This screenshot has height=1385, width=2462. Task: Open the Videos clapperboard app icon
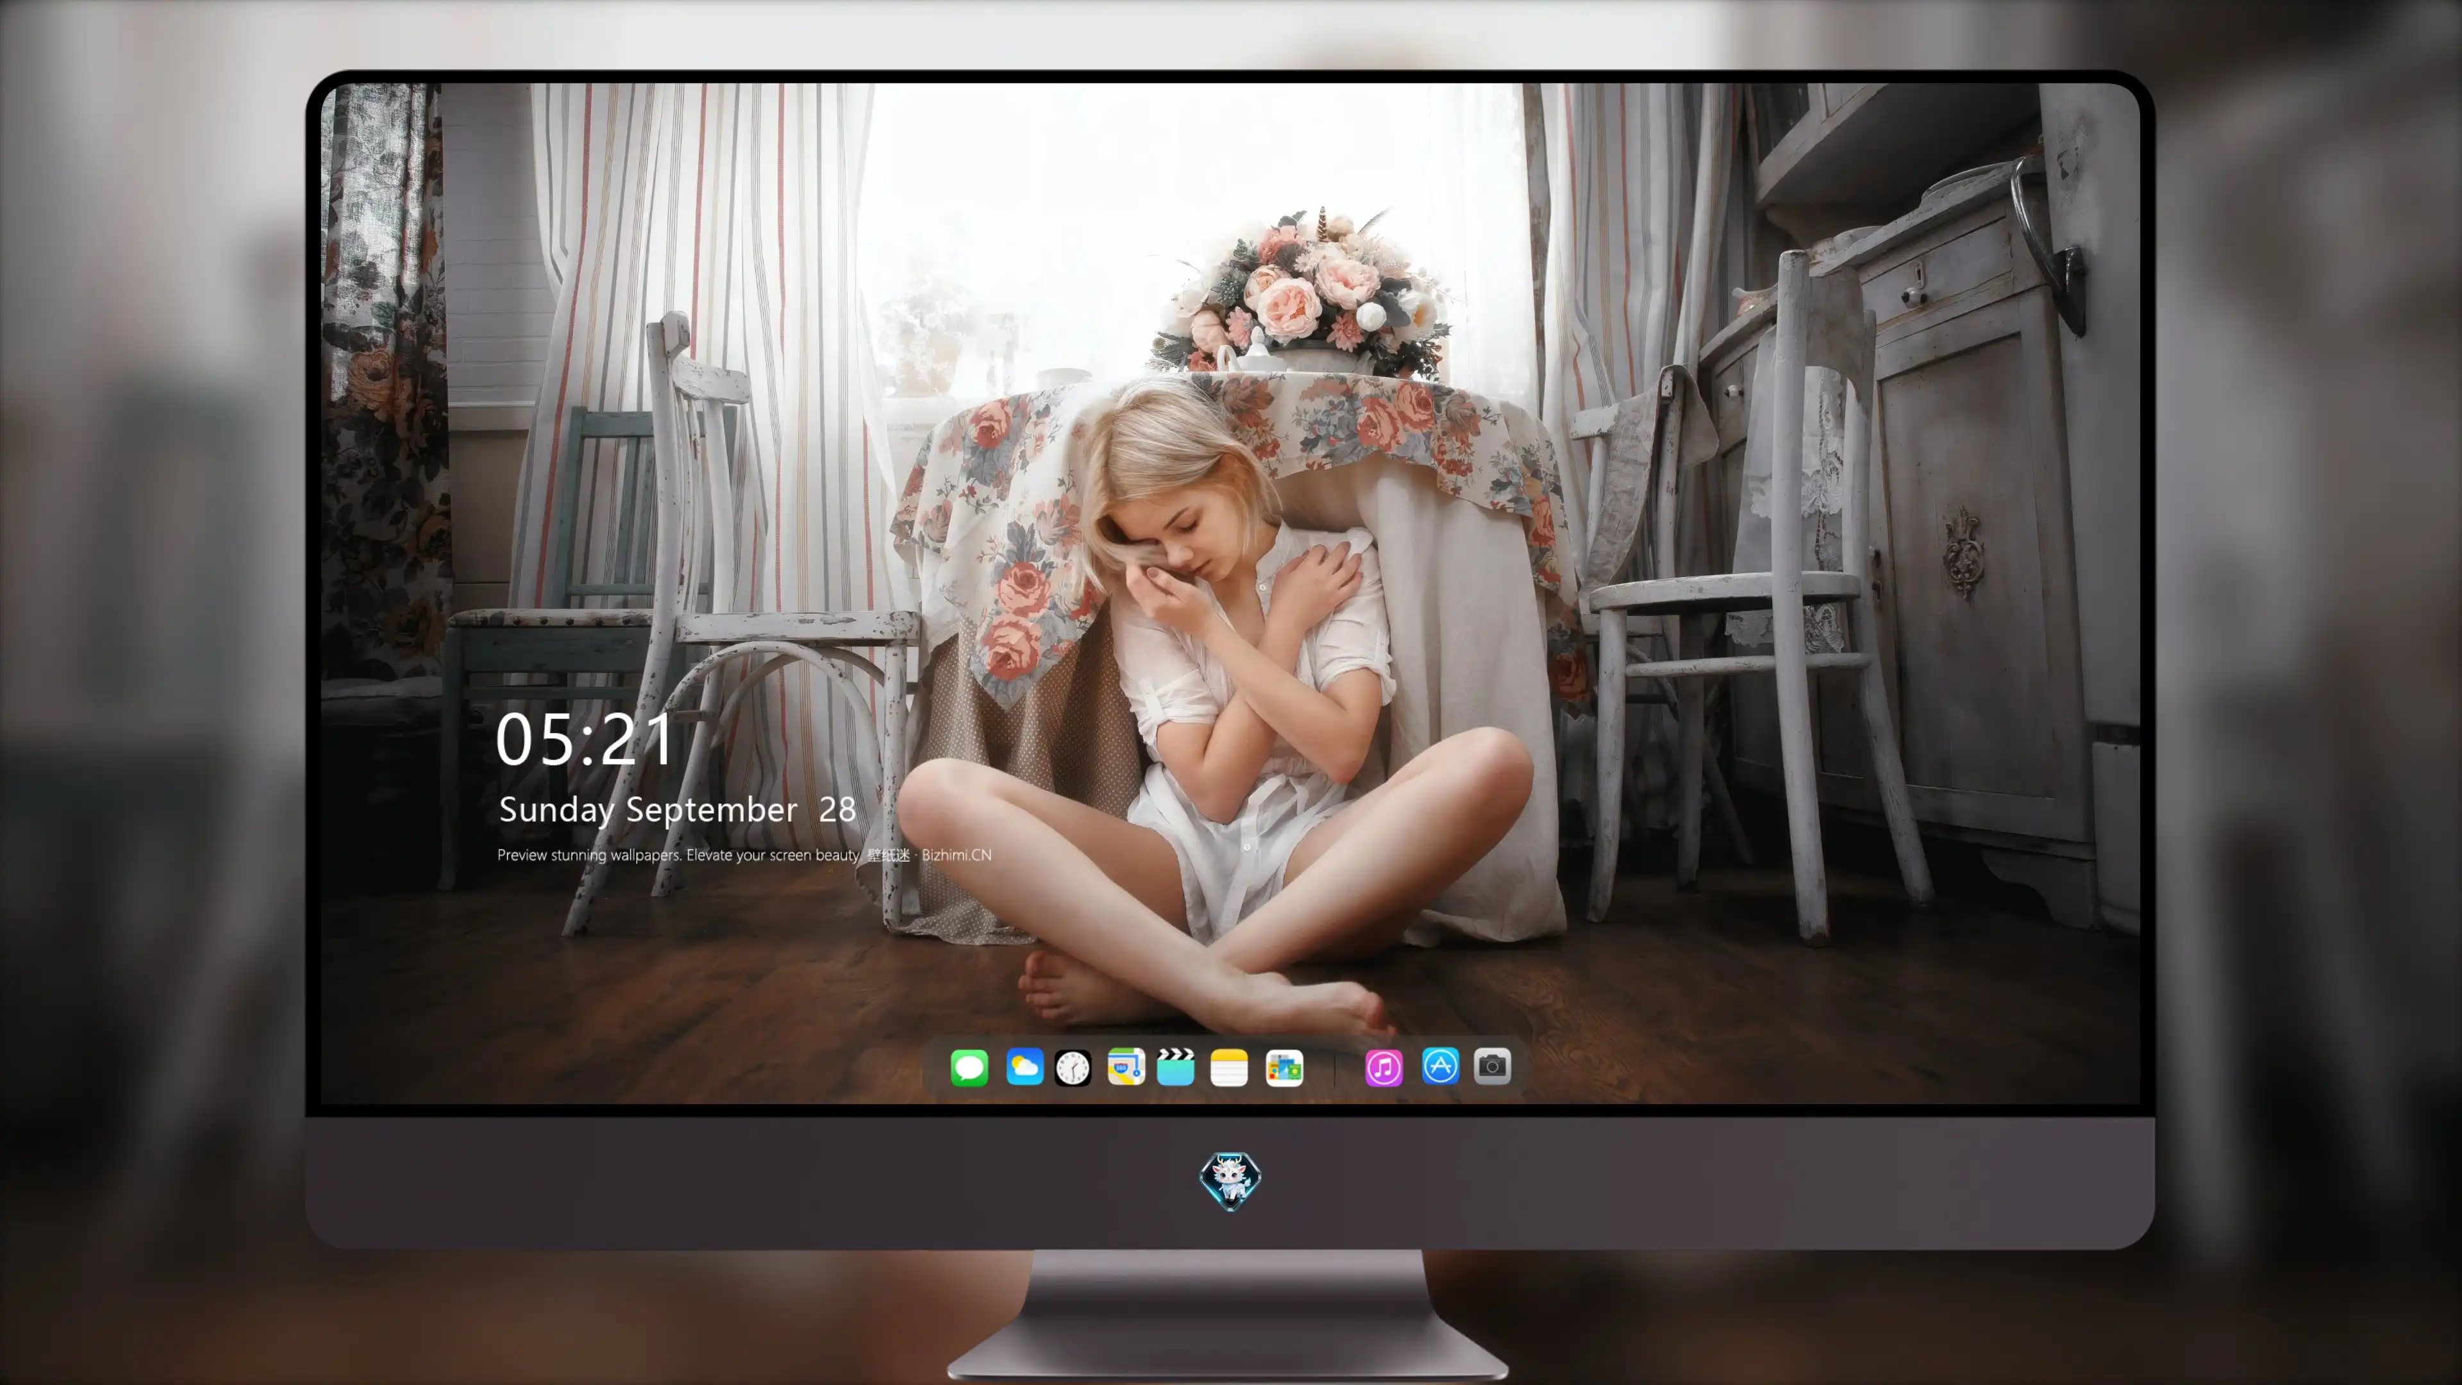(x=1176, y=1067)
